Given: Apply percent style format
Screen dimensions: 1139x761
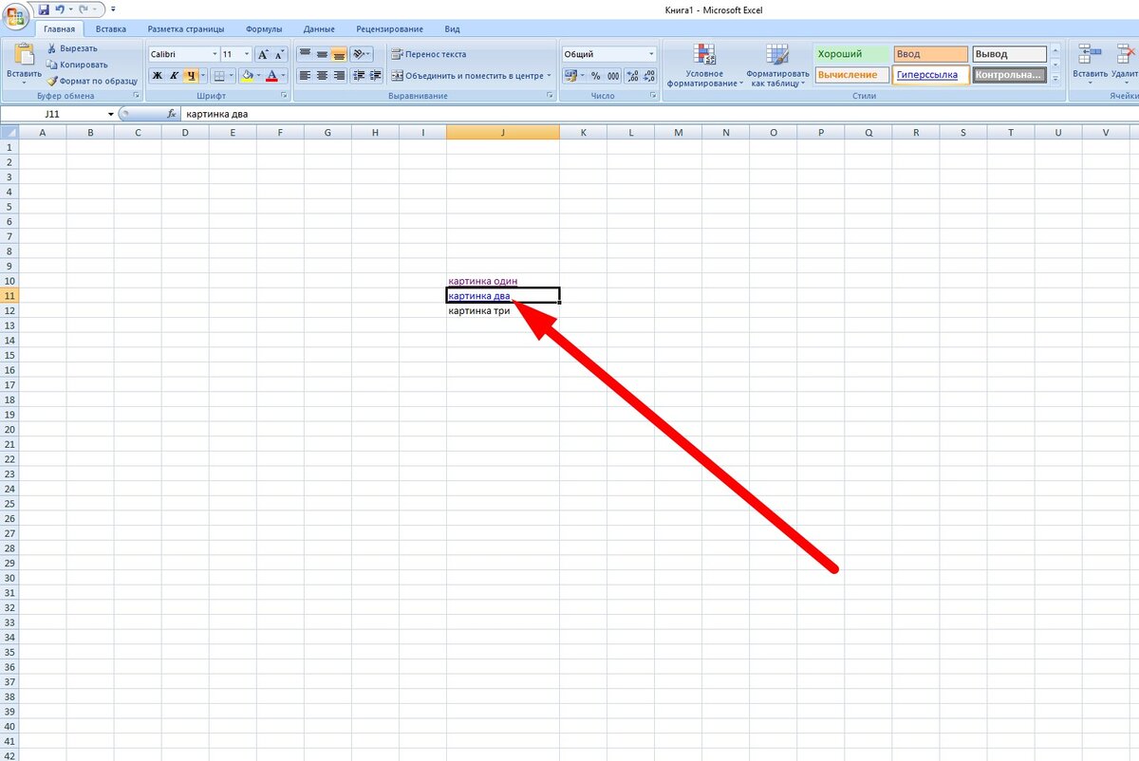Looking at the screenshot, I should click(595, 76).
